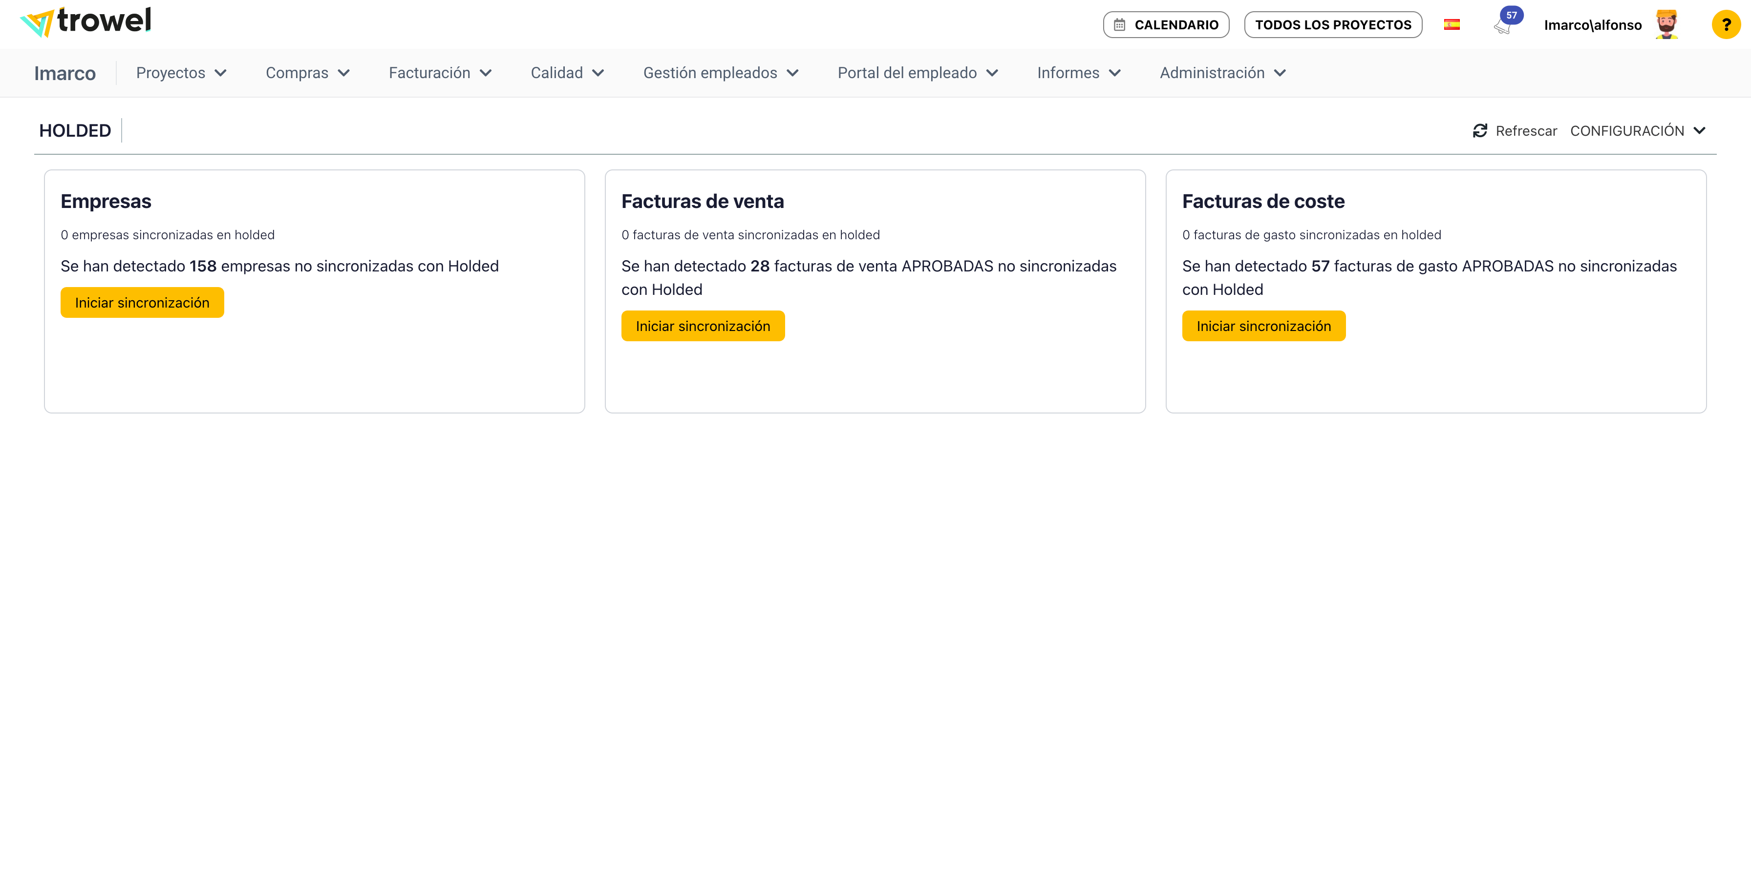Click the Spanish flag language icon
Screen dimensions: 1751x869
[1451, 25]
